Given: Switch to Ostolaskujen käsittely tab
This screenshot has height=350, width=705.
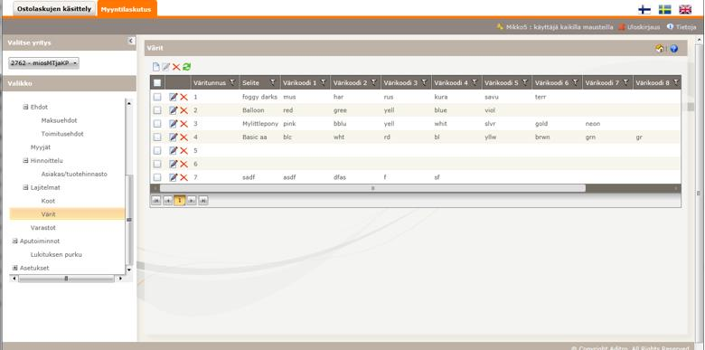Looking at the screenshot, I should (x=54, y=9).
